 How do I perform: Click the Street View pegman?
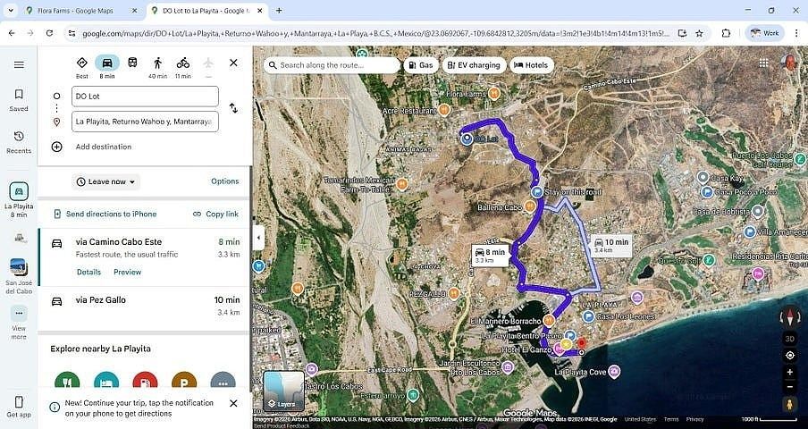(x=790, y=405)
